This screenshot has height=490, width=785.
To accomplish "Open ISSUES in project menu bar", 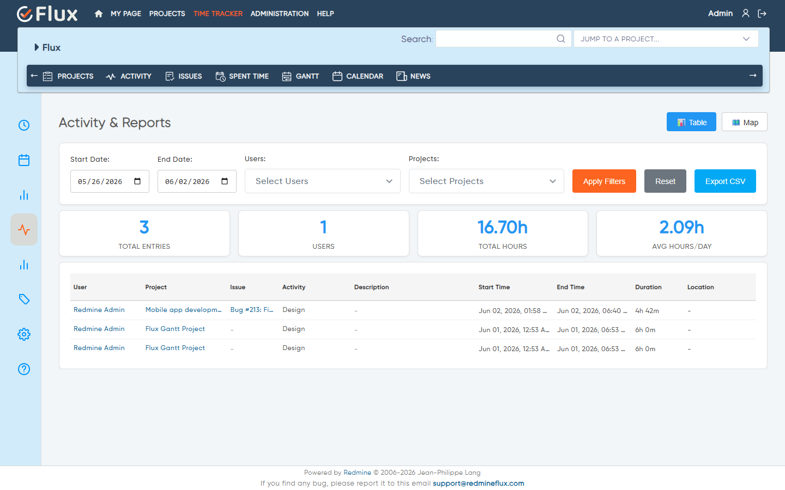I will [184, 76].
